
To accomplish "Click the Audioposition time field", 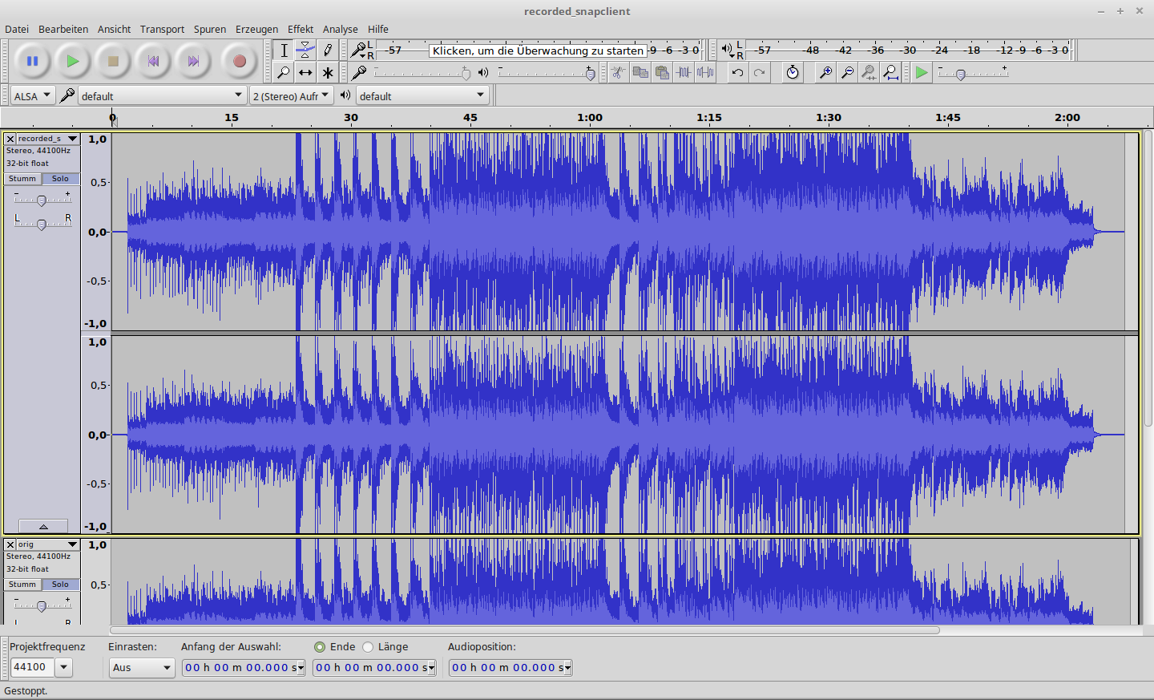I will click(505, 667).
